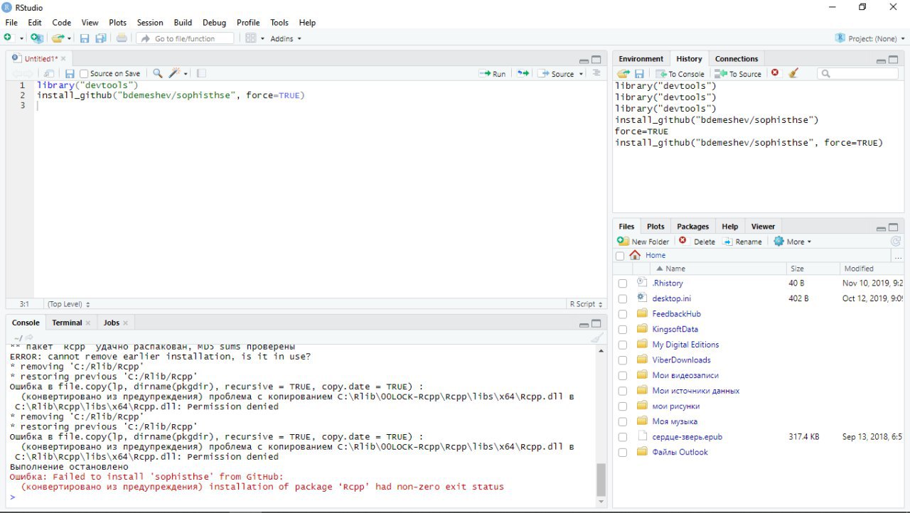Click the Save current document icon in main toolbar

85,38
